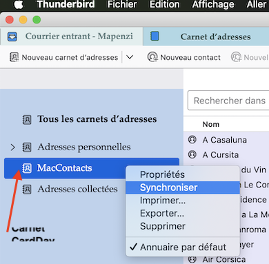Toggle Annuaire par défaut checkmark option
The width and height of the screenshot is (269, 264).
coord(183,247)
